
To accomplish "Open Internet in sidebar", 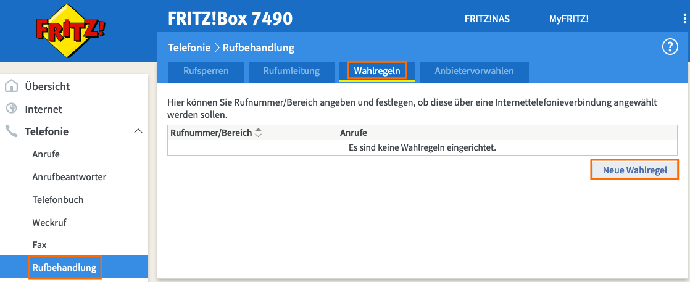I will 43,109.
